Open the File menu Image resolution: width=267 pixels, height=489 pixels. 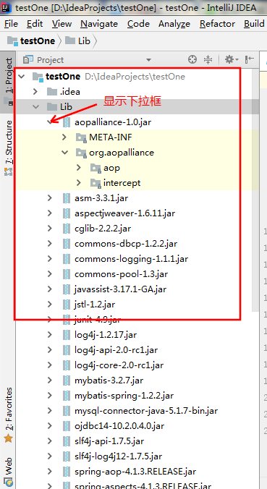11,24
